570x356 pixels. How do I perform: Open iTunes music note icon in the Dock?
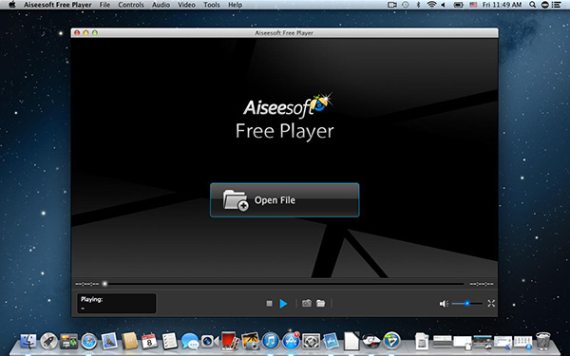pyautogui.click(x=271, y=342)
